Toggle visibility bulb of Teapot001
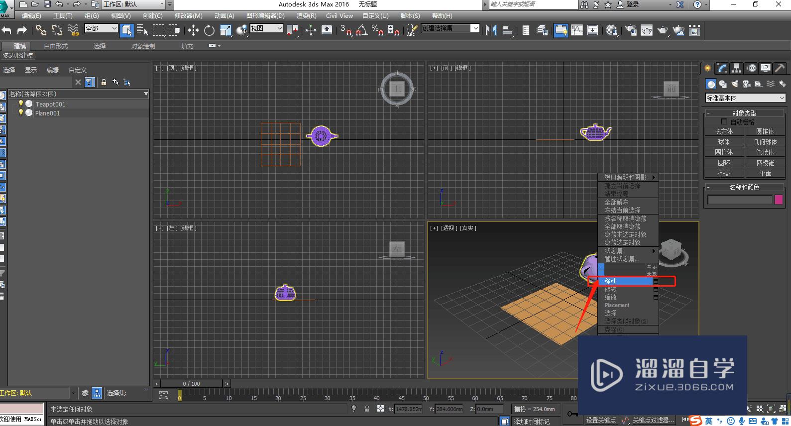The width and height of the screenshot is (791, 426). 21,104
